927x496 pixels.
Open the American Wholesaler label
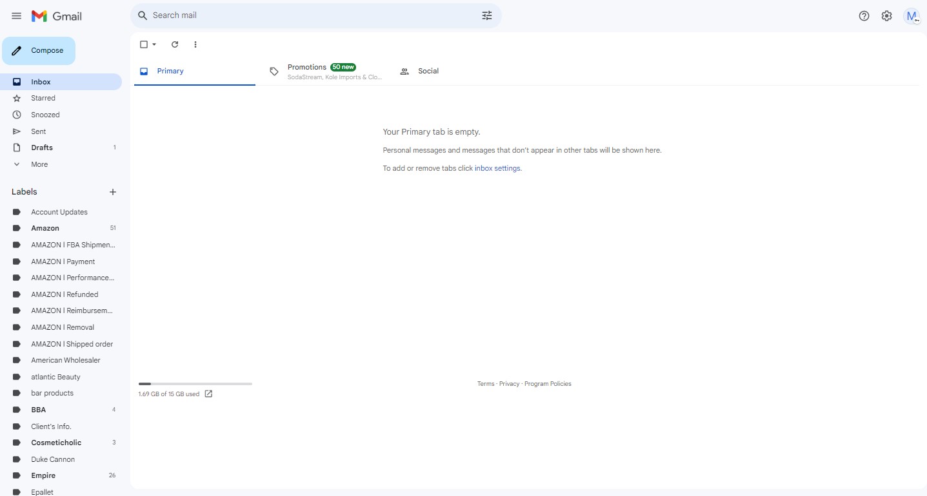click(x=61, y=360)
